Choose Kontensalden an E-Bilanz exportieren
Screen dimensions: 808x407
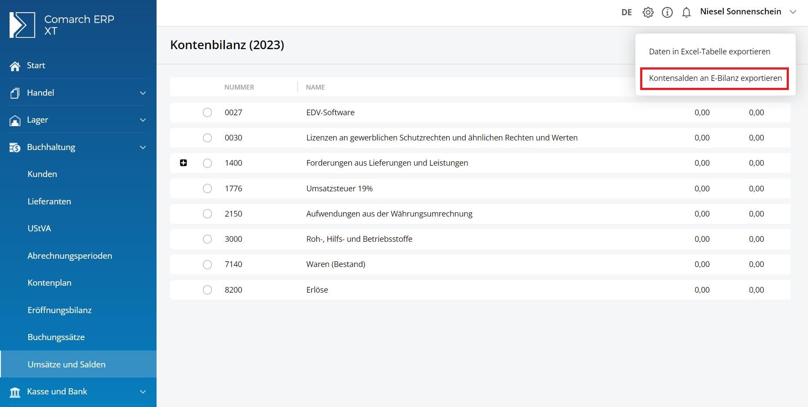[715, 78]
